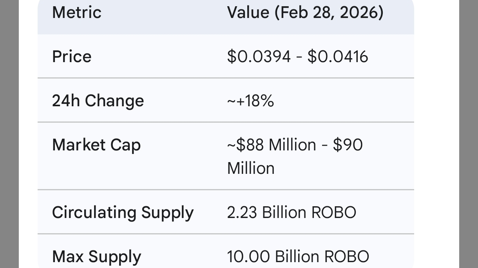478x268 pixels.
Task: Select the Circulating Supply label
Action: click(x=123, y=213)
